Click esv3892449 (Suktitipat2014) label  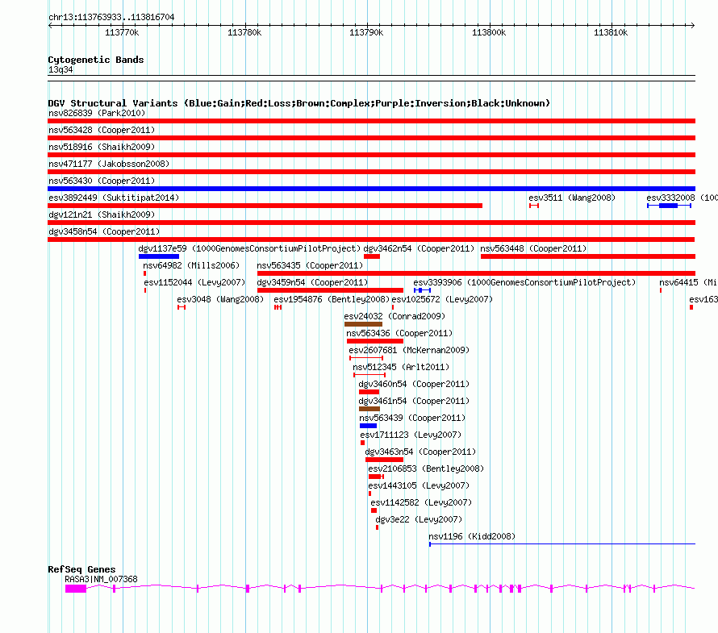(114, 198)
